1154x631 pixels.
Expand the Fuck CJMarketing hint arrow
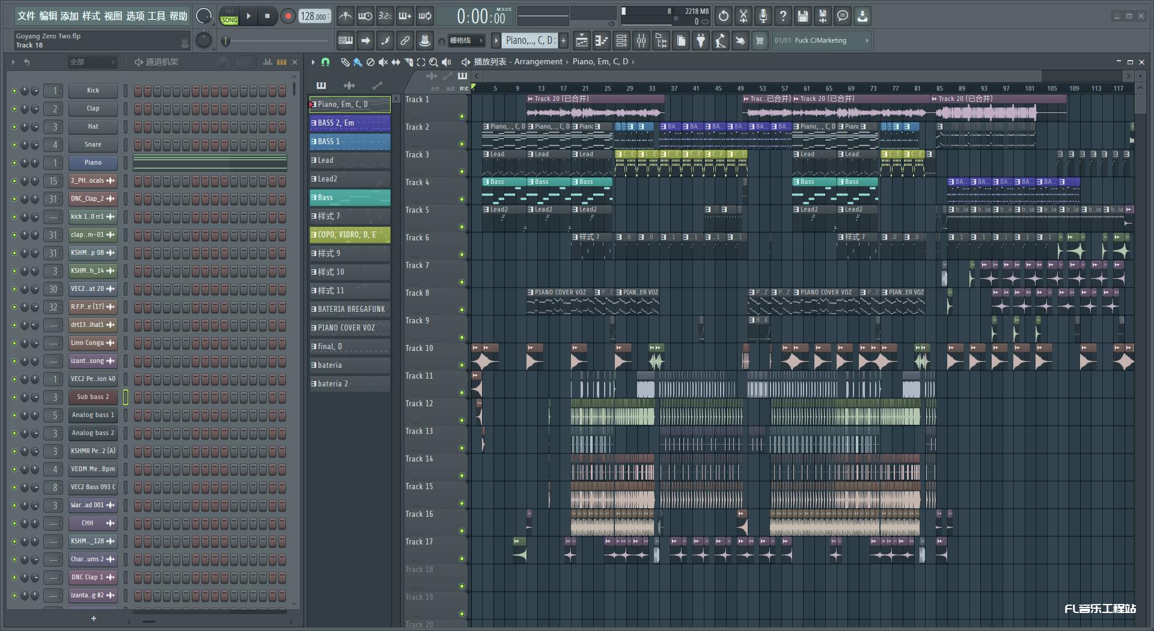(x=867, y=41)
